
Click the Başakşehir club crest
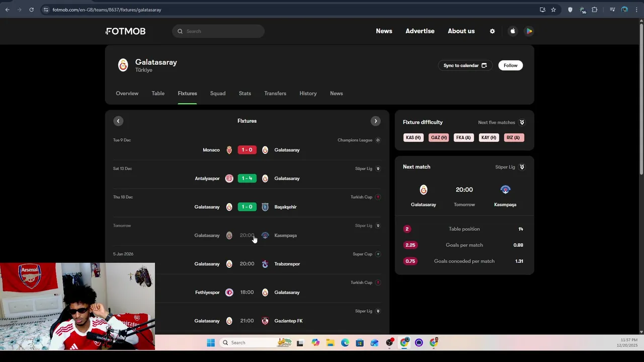265,207
